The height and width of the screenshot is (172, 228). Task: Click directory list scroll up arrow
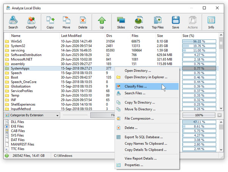pos(221,35)
